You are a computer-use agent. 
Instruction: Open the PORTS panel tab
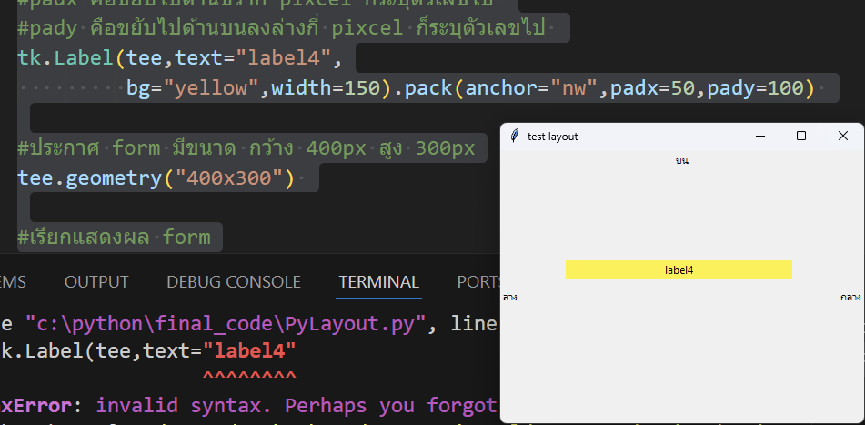click(478, 281)
